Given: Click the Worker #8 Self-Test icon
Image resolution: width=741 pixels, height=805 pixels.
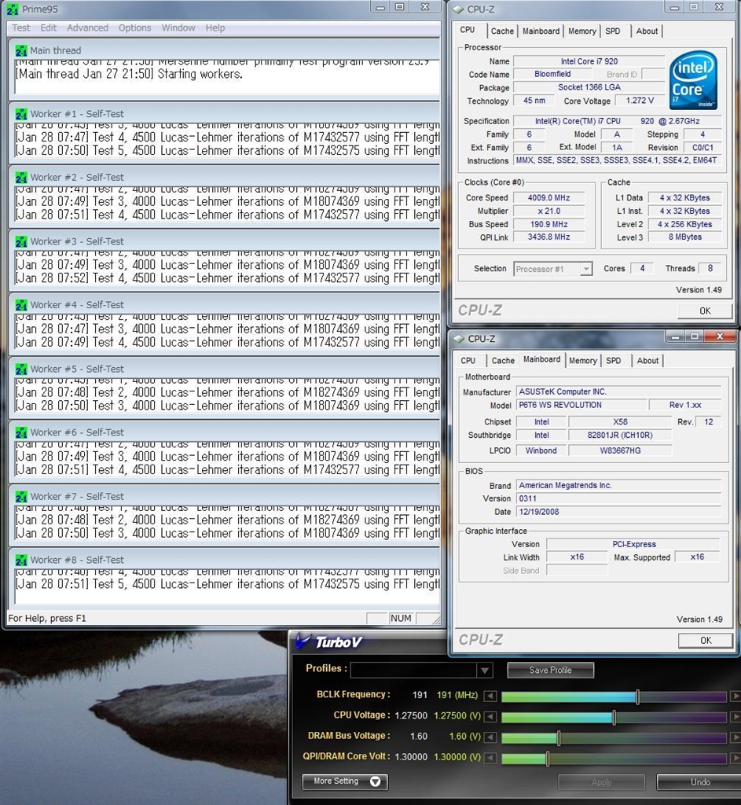Looking at the screenshot, I should point(21,560).
